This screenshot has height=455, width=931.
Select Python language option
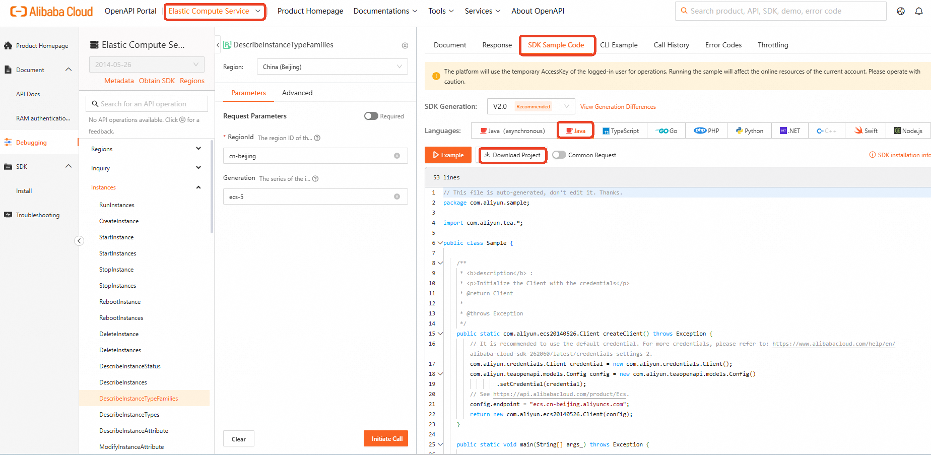coord(750,131)
